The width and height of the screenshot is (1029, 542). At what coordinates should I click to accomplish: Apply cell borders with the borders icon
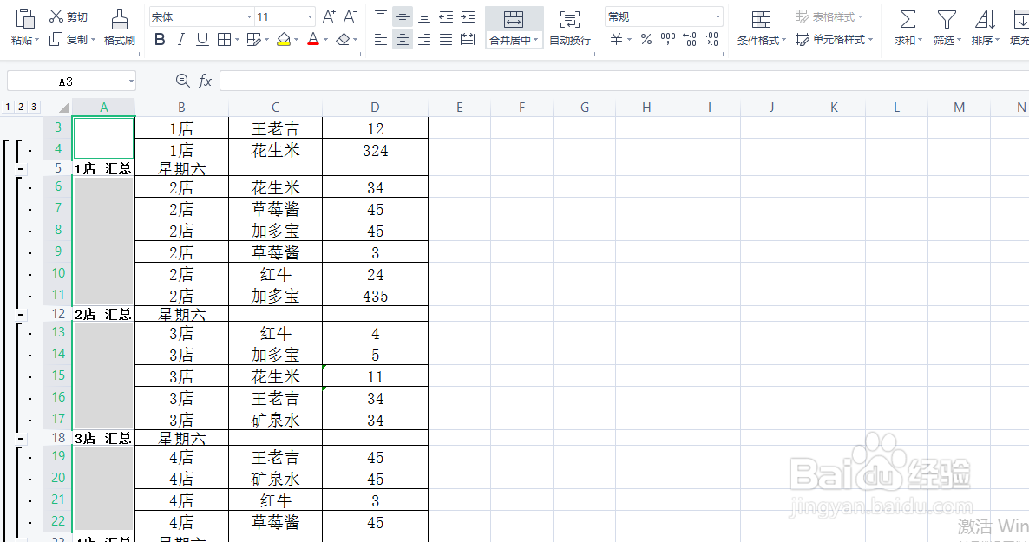click(224, 39)
